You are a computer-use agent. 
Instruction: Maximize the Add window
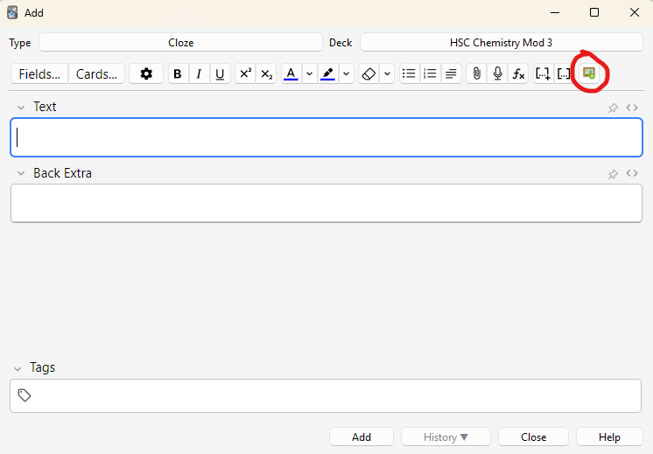594,12
